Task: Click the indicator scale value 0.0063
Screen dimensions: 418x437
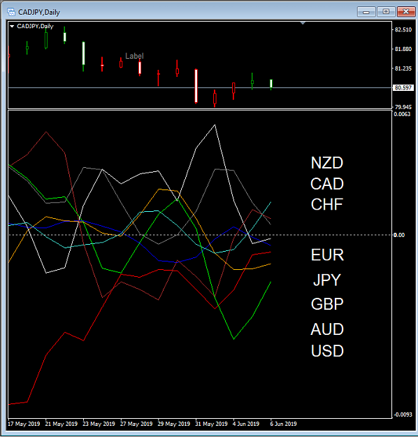Action: tap(402, 114)
